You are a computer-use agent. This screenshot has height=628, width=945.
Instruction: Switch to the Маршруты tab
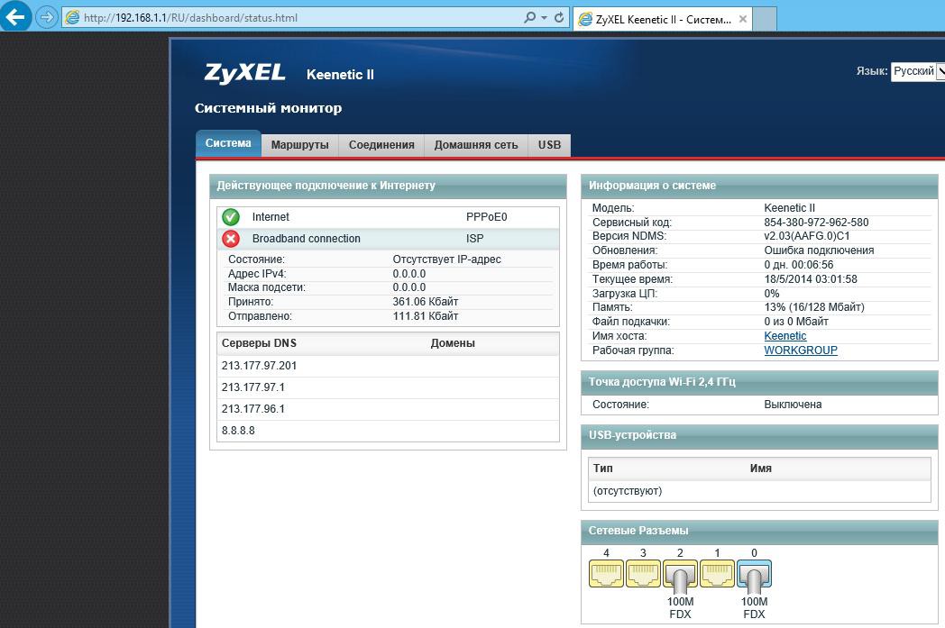300,145
